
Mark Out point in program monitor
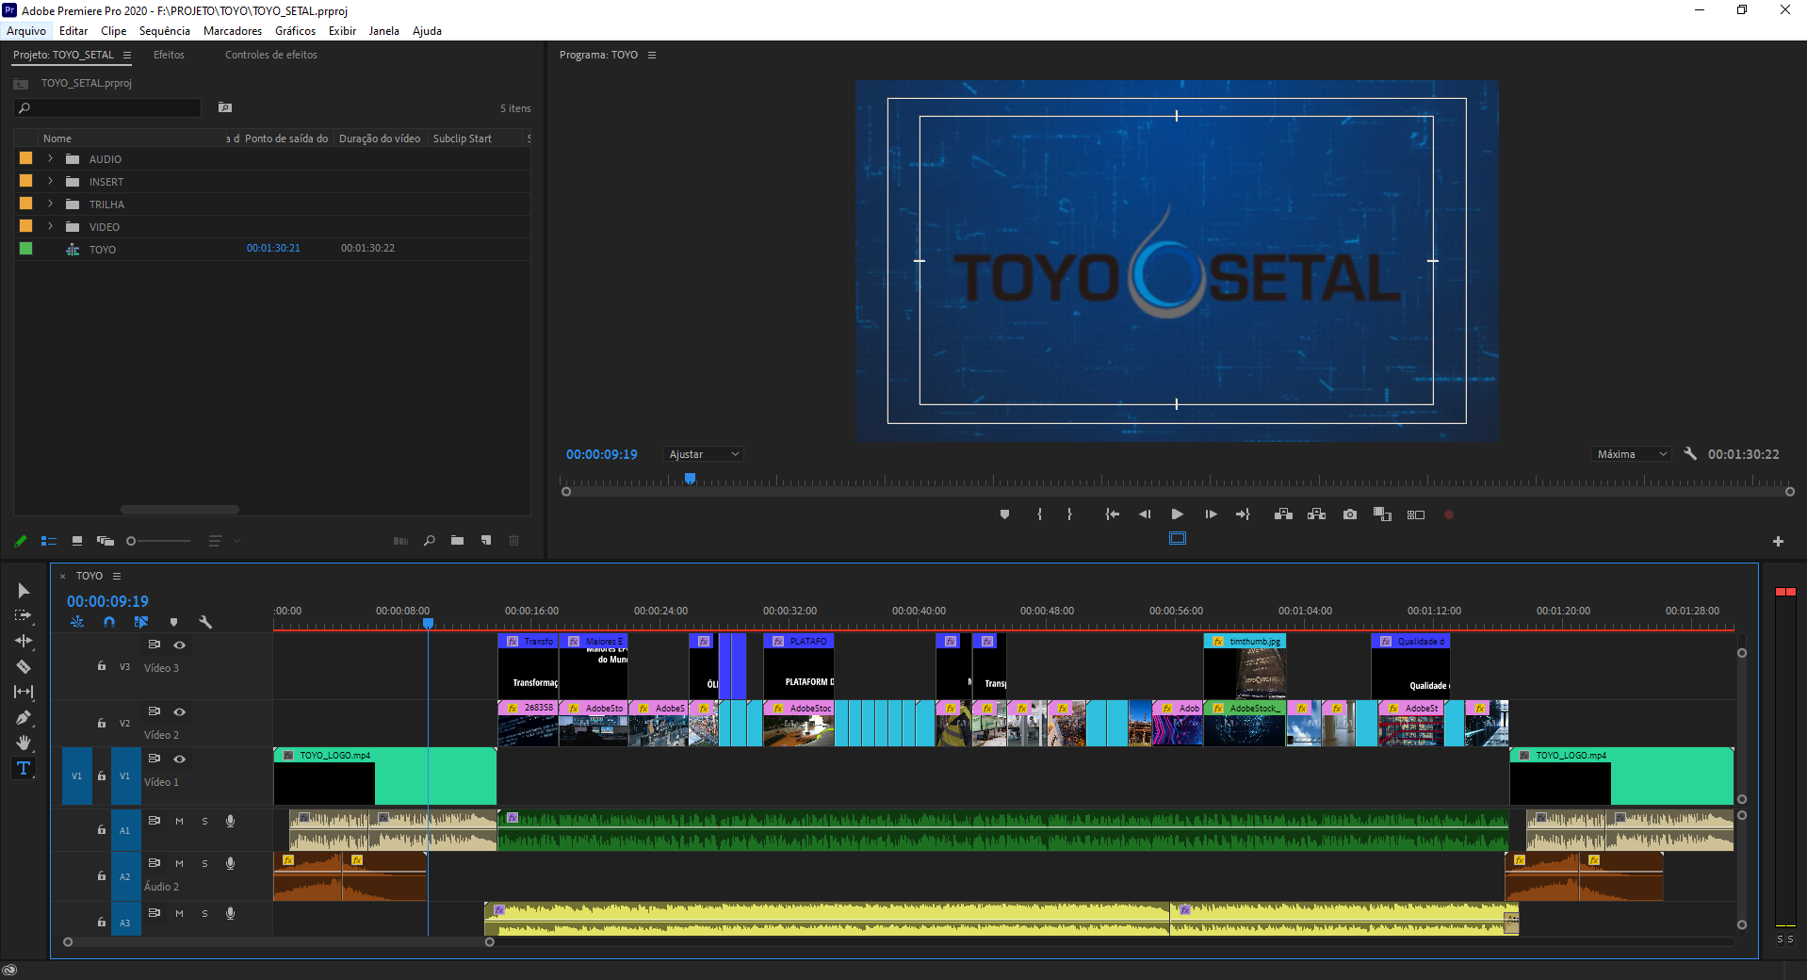pyautogui.click(x=1069, y=514)
